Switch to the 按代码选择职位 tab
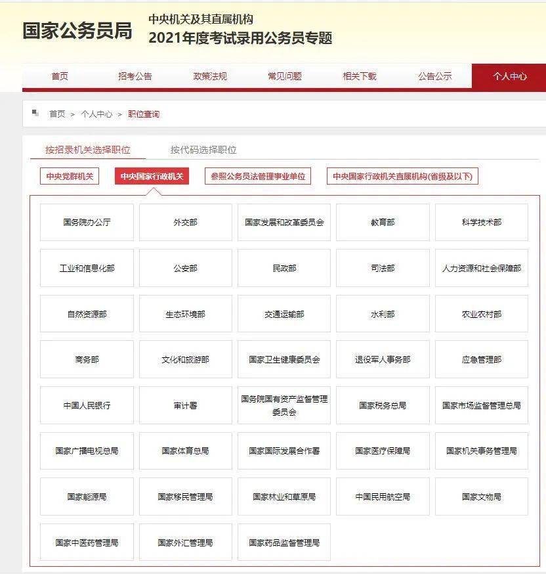 tap(203, 150)
